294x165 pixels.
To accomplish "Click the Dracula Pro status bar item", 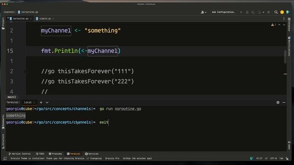I will (x=112, y=159).
